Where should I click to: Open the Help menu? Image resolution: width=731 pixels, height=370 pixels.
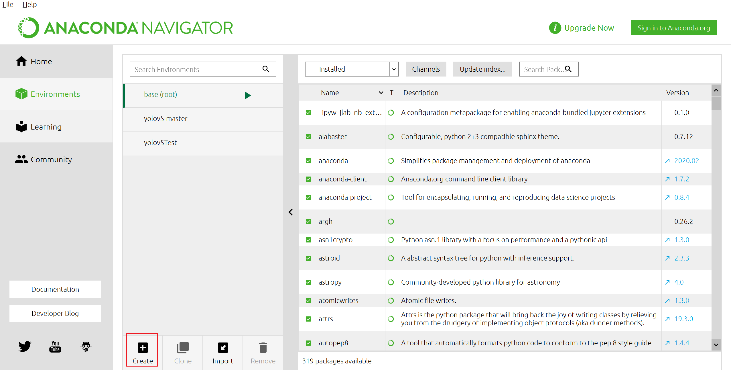click(x=29, y=5)
